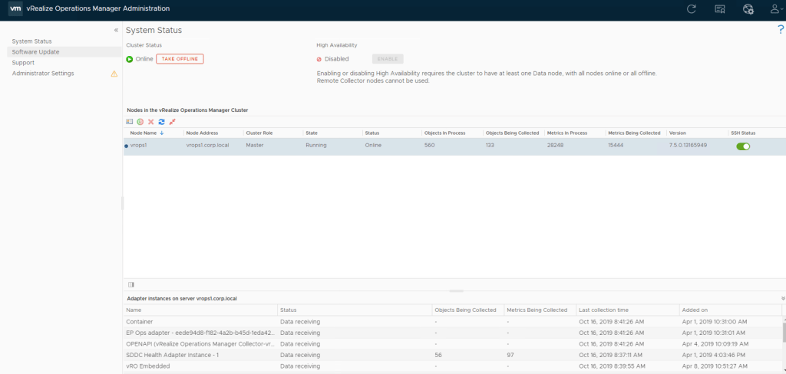The height and width of the screenshot is (374, 786).
Task: Click the TAKE OFFLINE button
Action: tap(180, 59)
